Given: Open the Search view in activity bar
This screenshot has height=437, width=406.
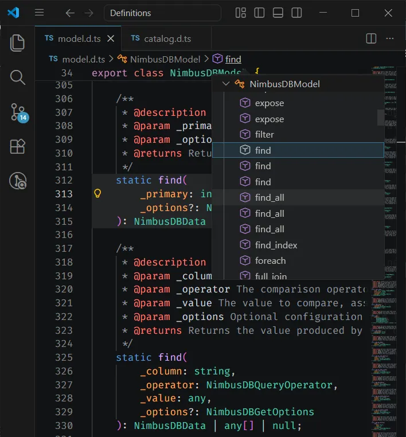Looking at the screenshot, I should (17, 77).
